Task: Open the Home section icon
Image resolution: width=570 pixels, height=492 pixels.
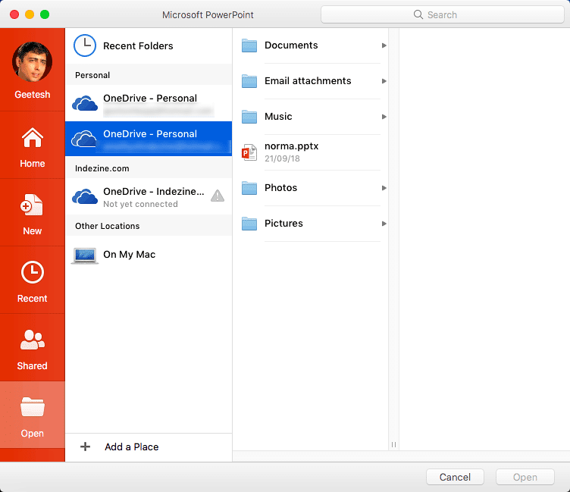Action: pos(32,139)
